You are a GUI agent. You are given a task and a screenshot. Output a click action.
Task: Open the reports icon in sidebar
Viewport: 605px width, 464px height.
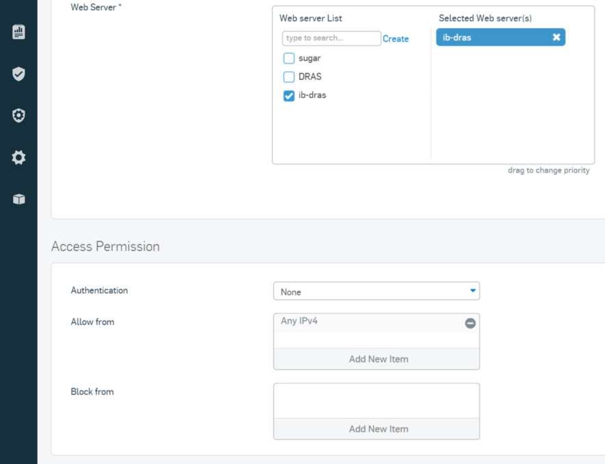coord(18,32)
